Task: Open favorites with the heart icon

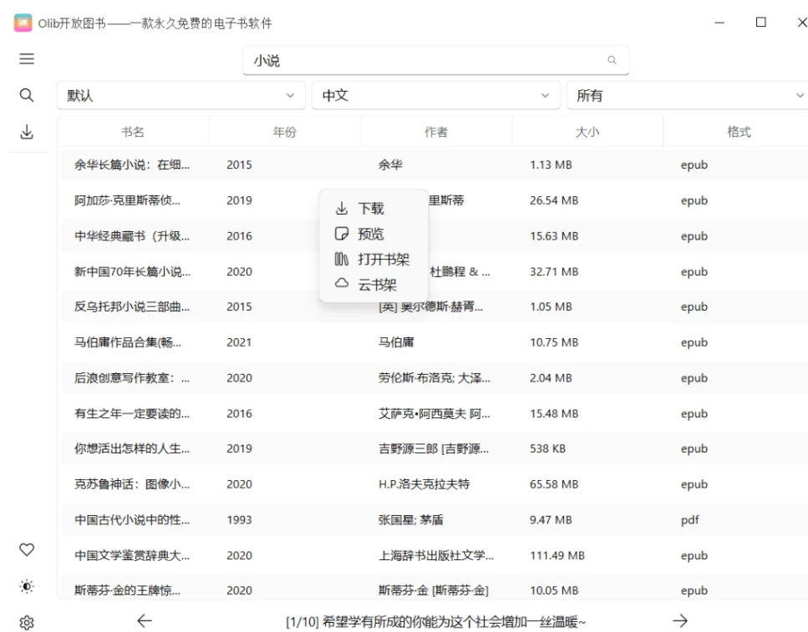Action: (27, 549)
